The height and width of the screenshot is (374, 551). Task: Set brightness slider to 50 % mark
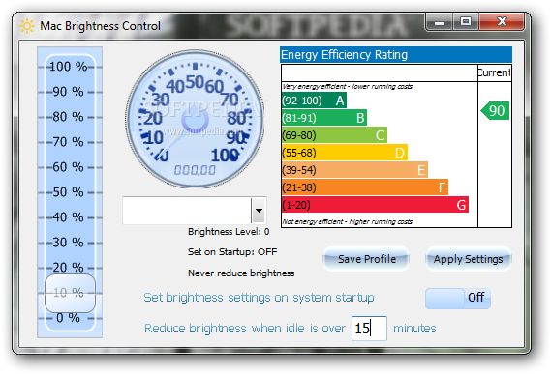[x=69, y=192]
